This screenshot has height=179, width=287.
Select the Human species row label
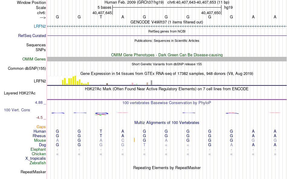(40, 131)
